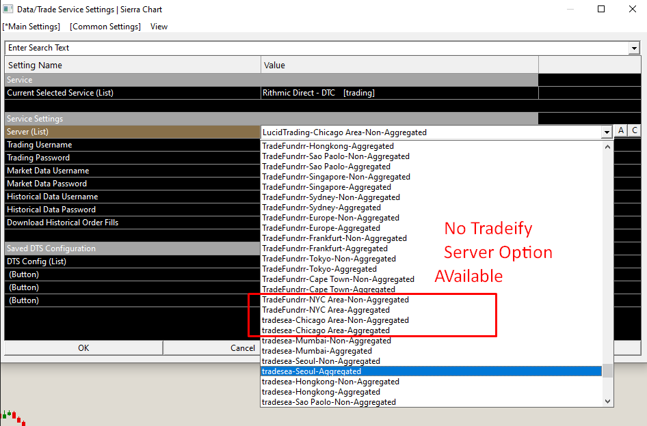Screen dimensions: 647x426
Task: Click the OK button
Action: [x=83, y=347]
